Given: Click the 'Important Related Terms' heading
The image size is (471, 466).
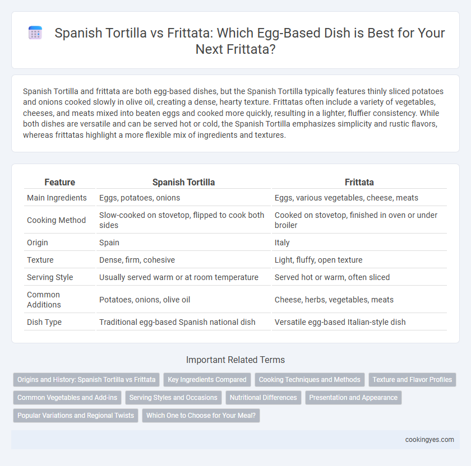Looking at the screenshot, I should pyautogui.click(x=235, y=360).
